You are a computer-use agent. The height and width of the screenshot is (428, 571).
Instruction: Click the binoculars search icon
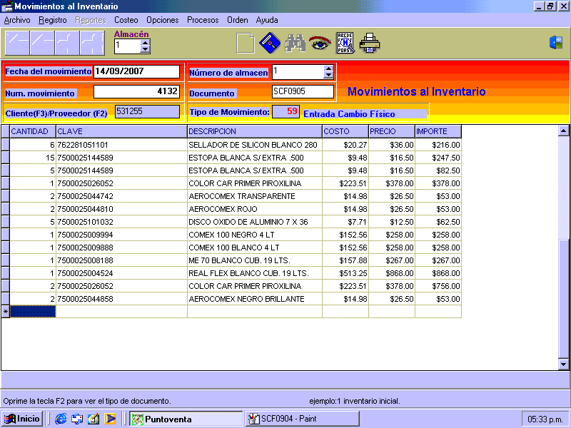coord(295,44)
